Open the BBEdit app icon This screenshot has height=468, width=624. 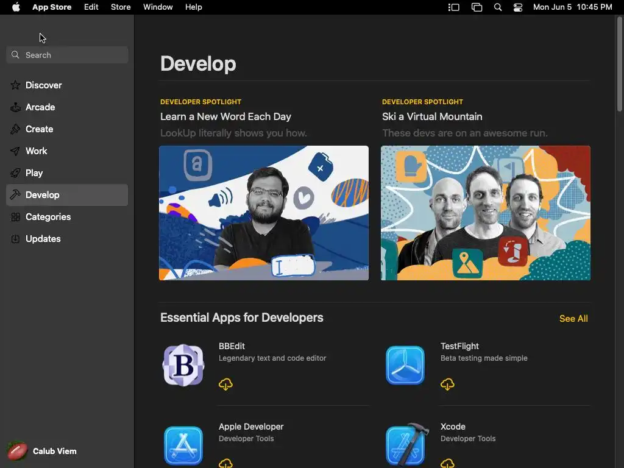click(183, 365)
